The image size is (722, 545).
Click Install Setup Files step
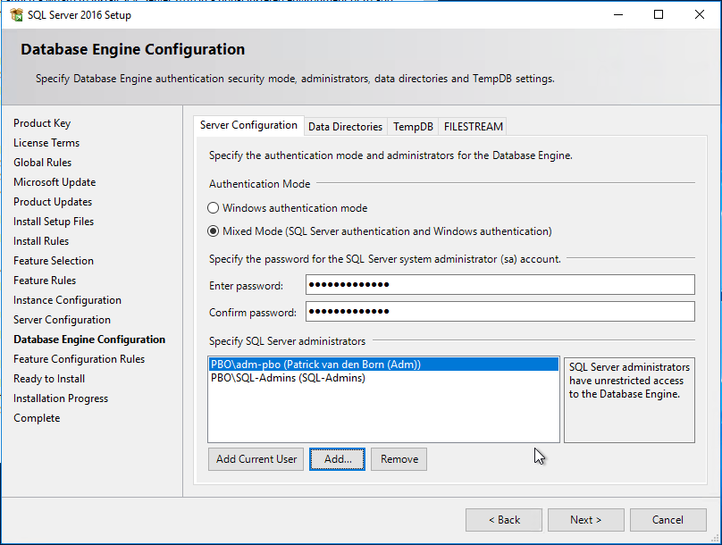pos(54,222)
